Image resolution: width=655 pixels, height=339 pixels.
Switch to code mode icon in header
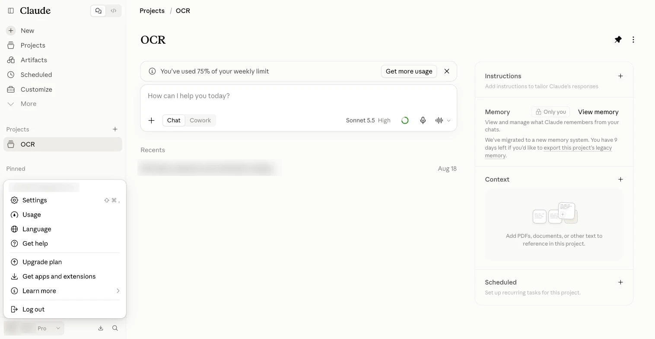tap(114, 11)
